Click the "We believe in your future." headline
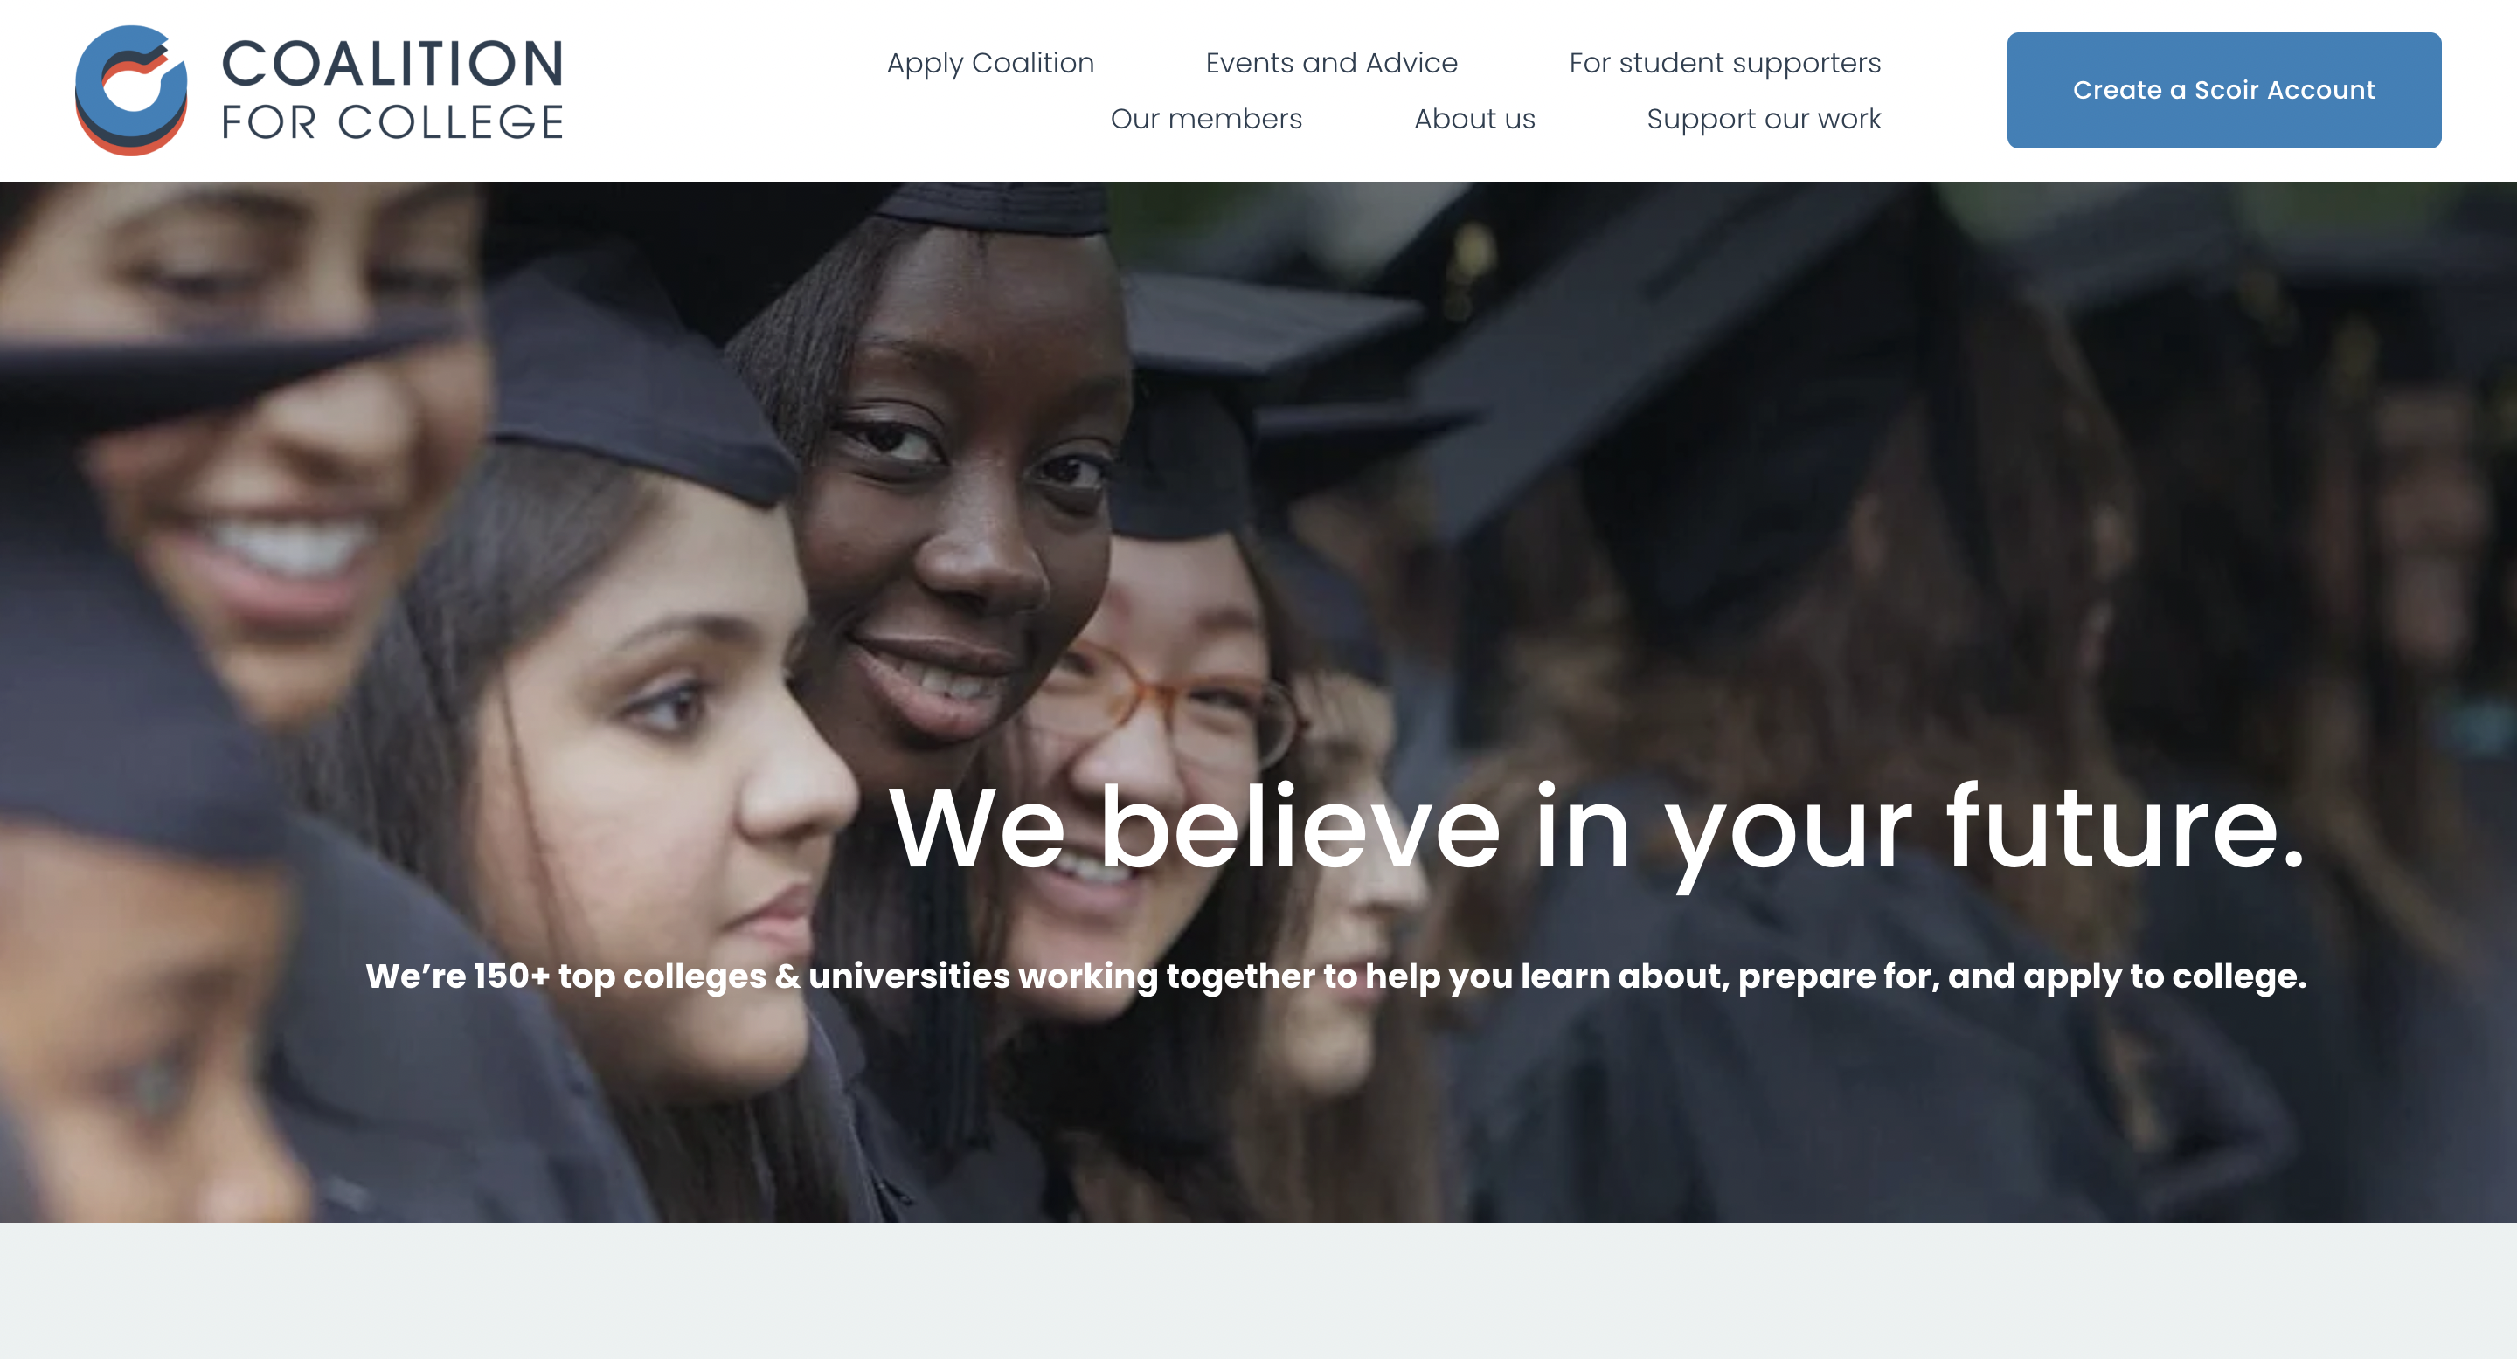 point(1597,830)
